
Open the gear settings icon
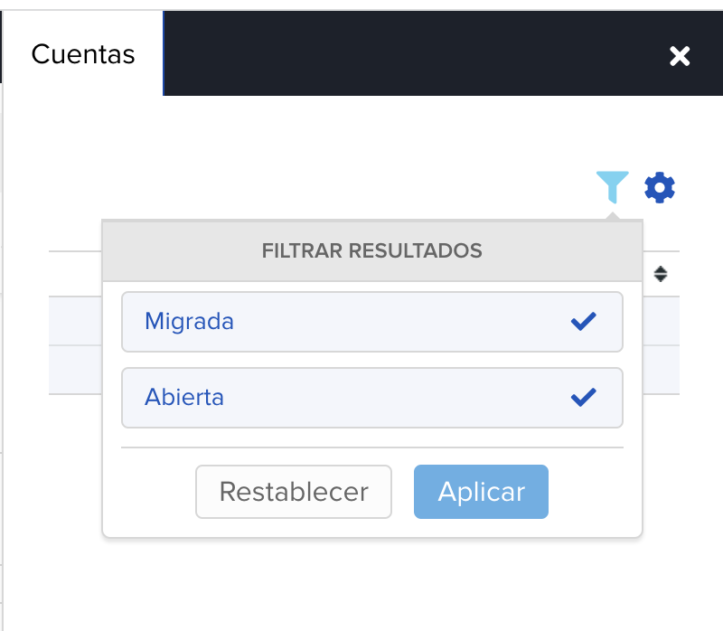point(660,187)
